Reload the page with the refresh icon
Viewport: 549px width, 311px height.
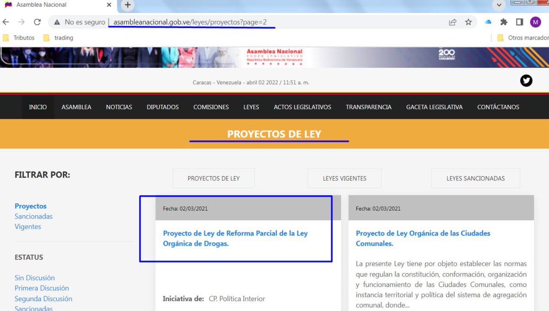pyautogui.click(x=38, y=22)
